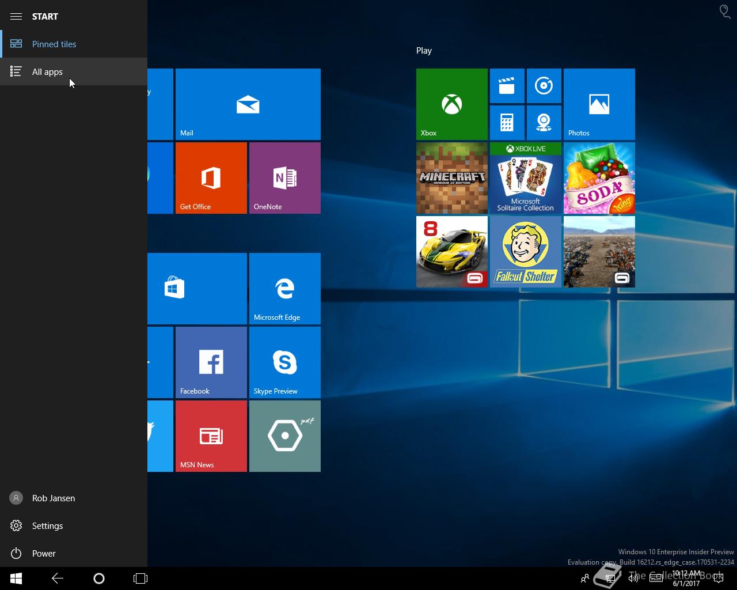Open the Rob Jansen account menu

(74, 498)
